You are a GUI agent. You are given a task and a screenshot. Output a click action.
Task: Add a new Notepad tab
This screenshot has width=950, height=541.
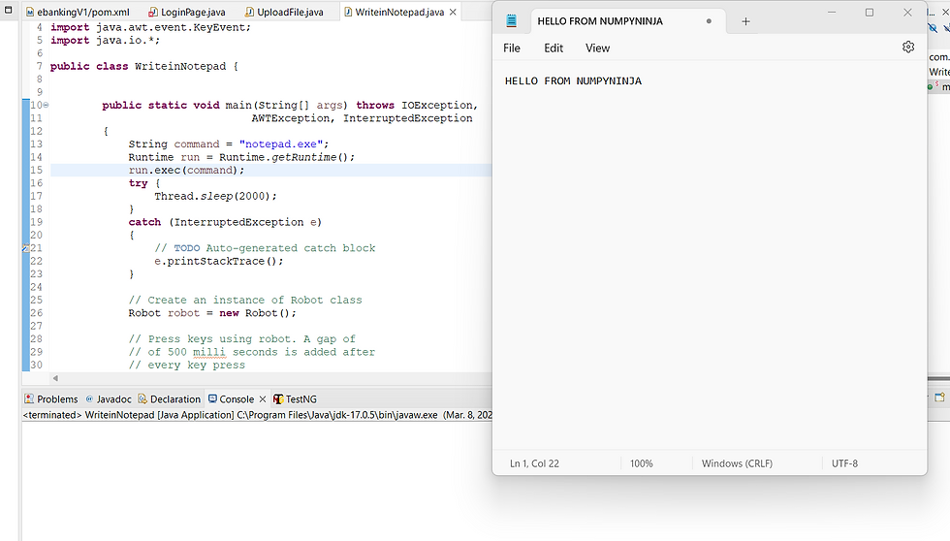pos(745,21)
